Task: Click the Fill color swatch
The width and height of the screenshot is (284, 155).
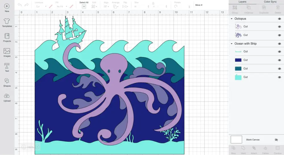Action: pyautogui.click(x=72, y=6)
